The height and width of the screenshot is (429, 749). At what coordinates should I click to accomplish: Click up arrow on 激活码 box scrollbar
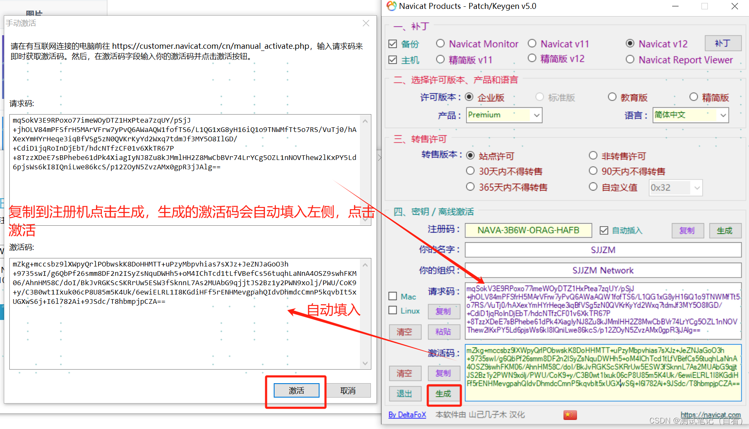[365, 265]
